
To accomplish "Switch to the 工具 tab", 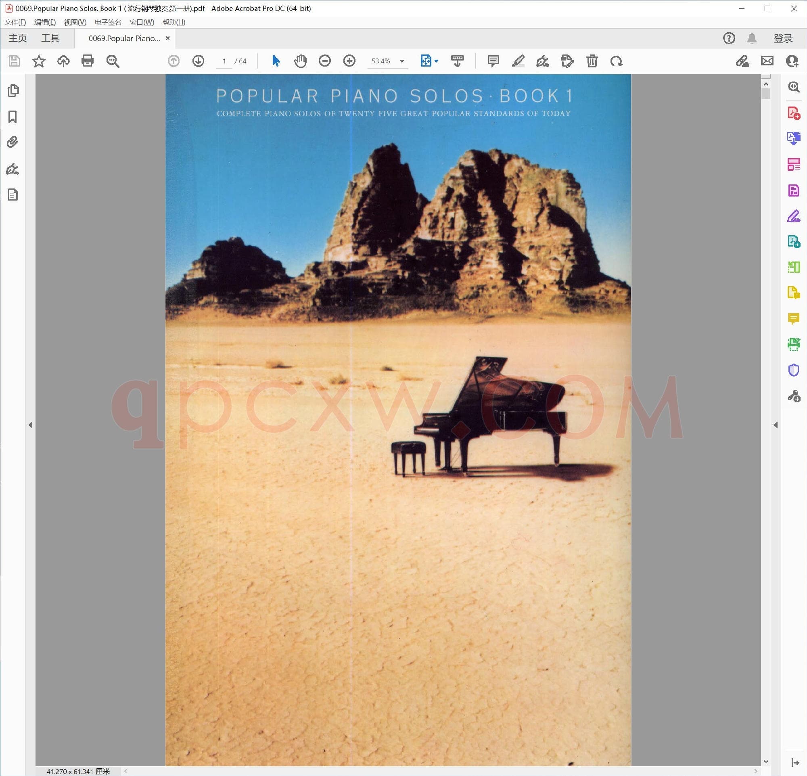I will tap(50, 38).
